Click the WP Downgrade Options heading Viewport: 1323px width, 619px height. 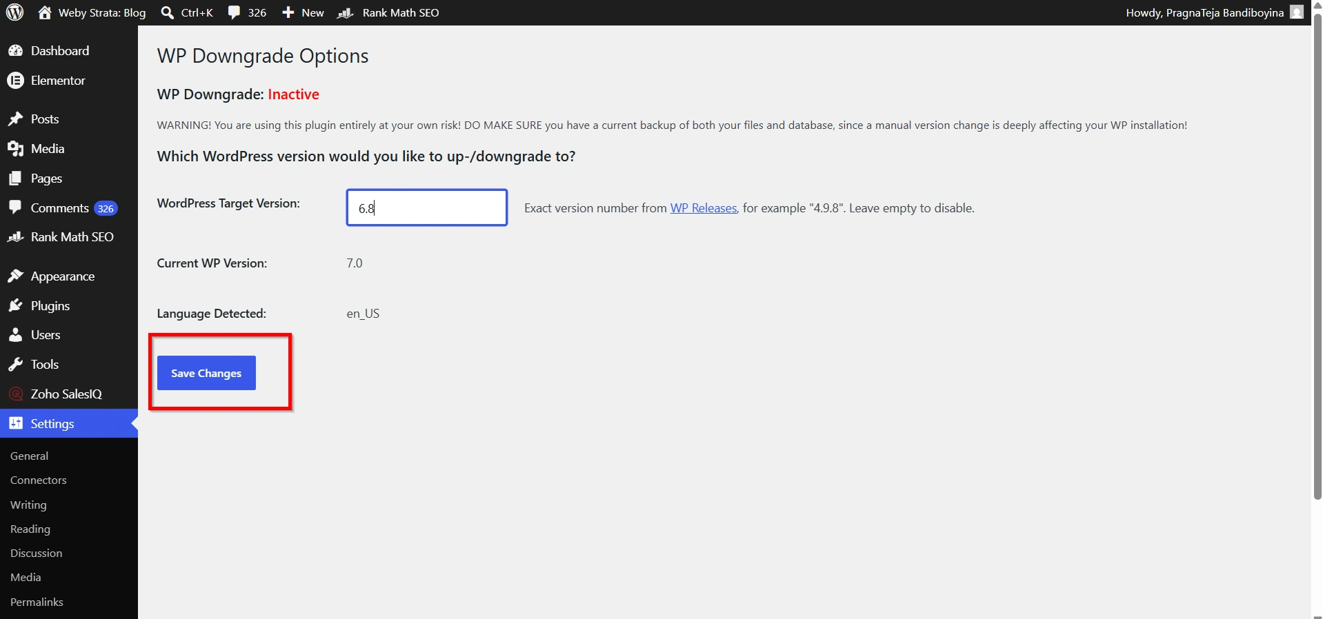click(x=263, y=56)
